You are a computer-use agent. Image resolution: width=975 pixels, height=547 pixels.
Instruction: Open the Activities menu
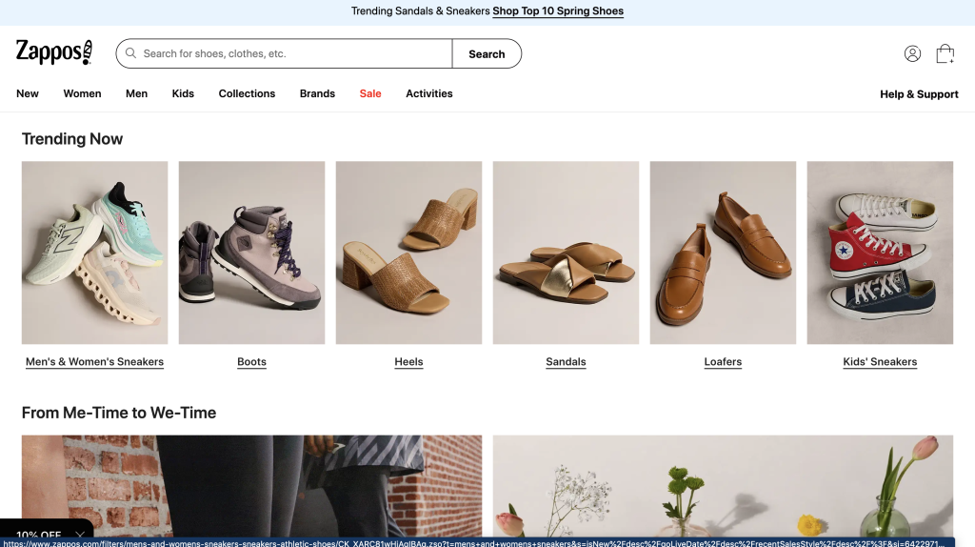[429, 93]
